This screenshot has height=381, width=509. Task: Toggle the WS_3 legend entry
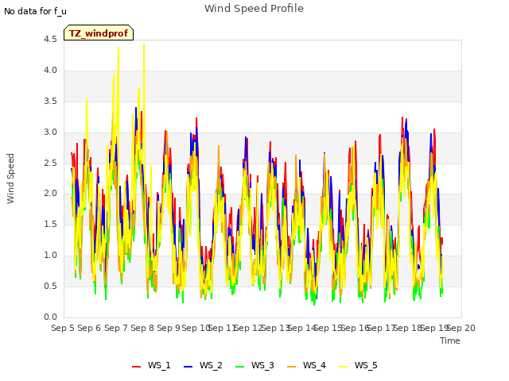254,365
